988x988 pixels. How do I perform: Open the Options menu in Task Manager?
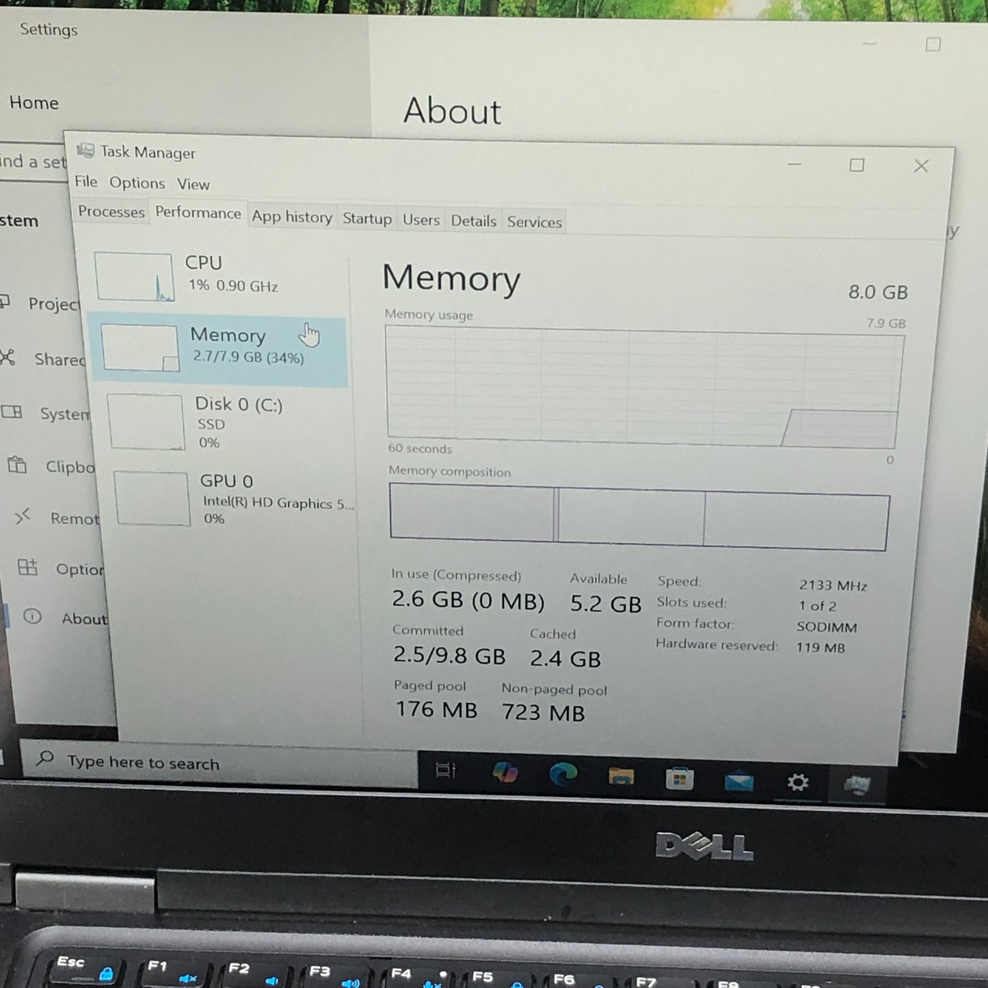137,183
